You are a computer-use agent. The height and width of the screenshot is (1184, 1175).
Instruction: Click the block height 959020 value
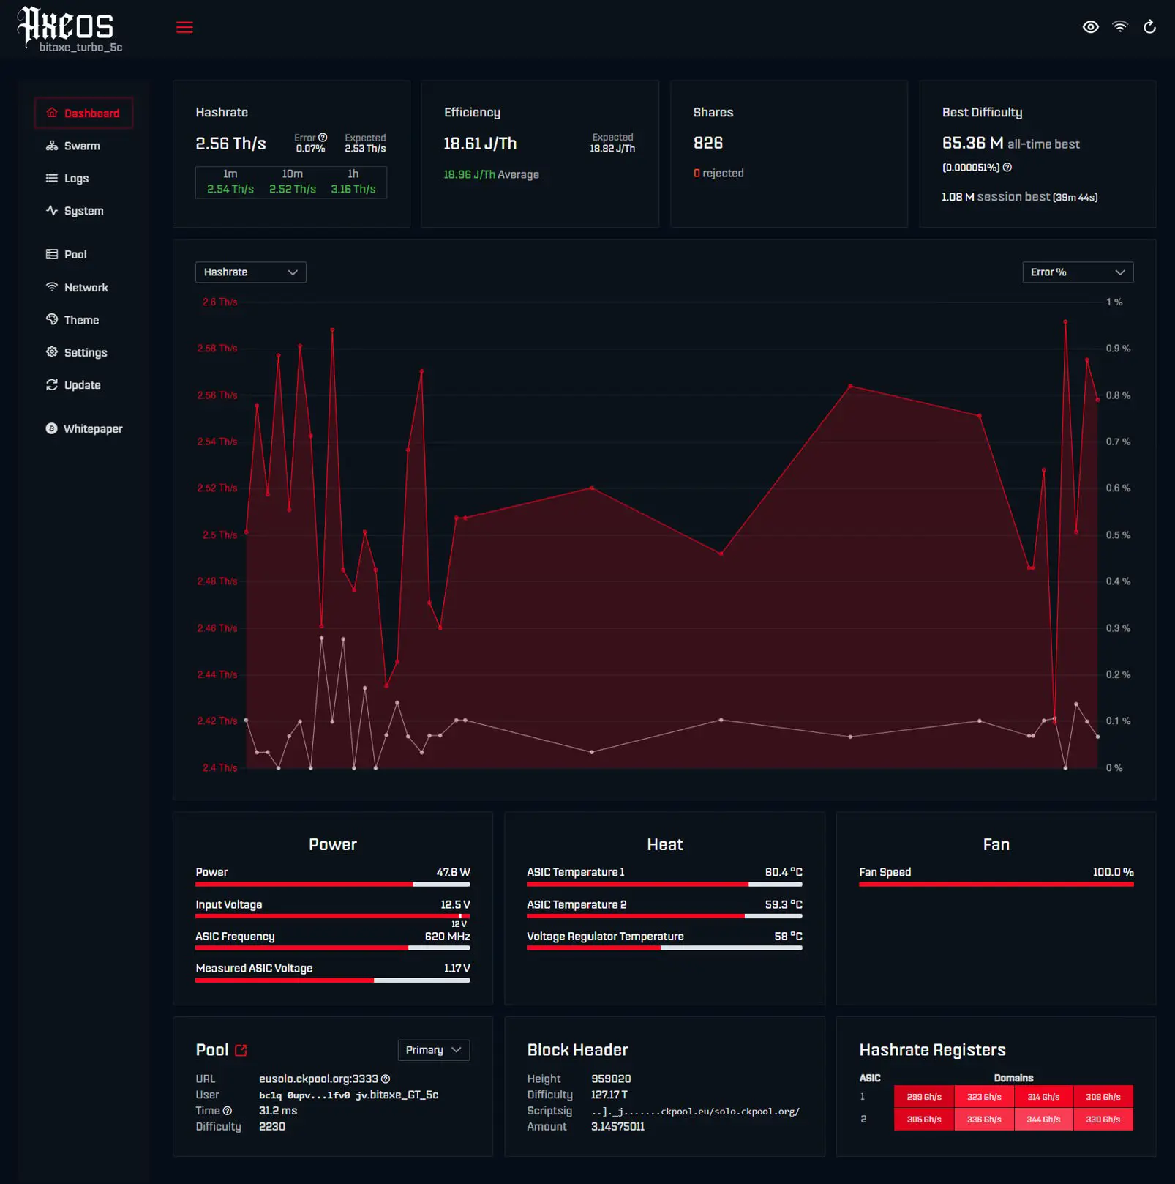pos(611,1079)
